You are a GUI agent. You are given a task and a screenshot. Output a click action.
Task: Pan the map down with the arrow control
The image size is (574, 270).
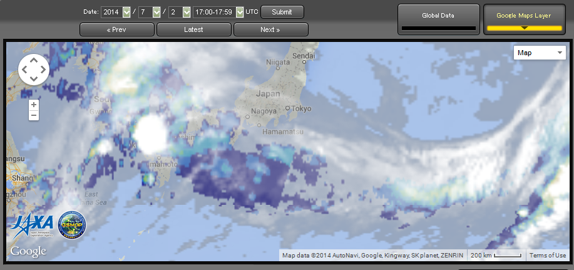pyautogui.click(x=34, y=78)
